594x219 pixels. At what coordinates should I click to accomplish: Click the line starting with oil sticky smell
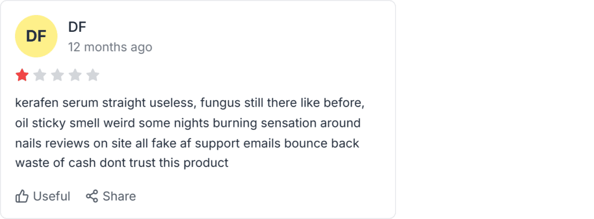(188, 123)
